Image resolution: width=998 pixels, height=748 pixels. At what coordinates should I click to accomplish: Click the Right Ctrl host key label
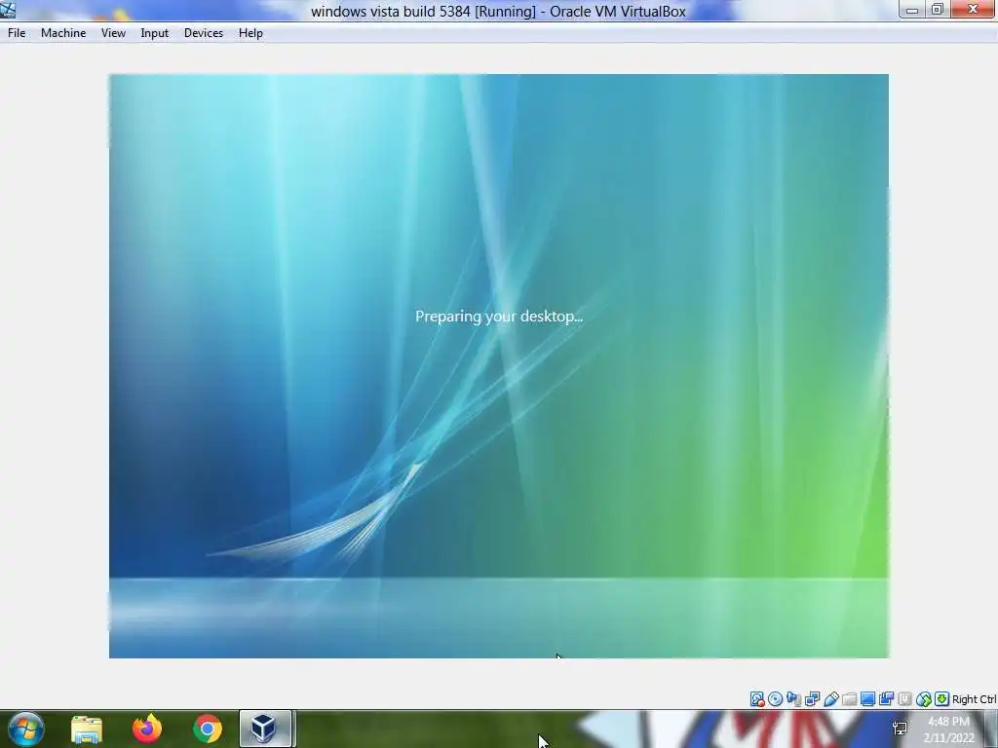975,699
